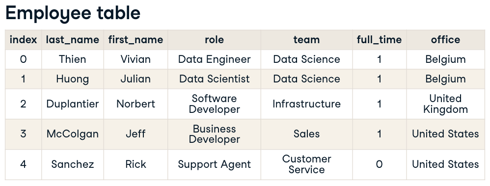Click the full_time column header
Image resolution: width=490 pixels, height=186 pixels.
tap(380, 40)
